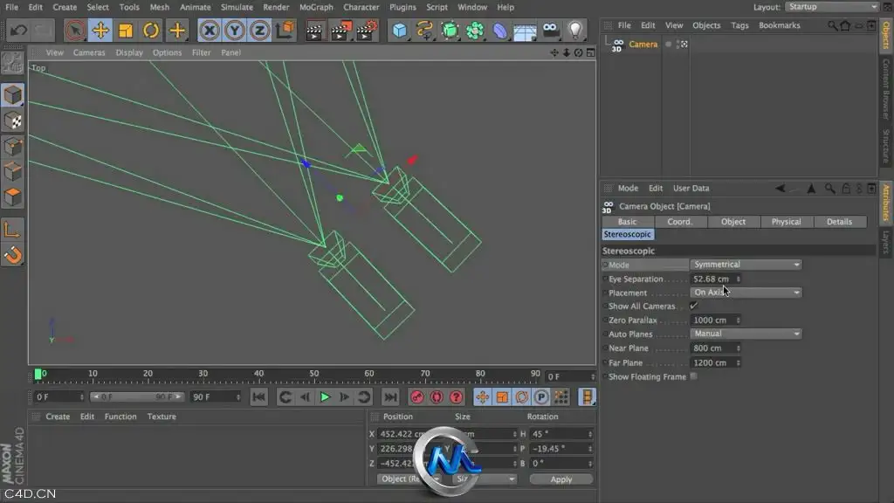Toggle Y axis lock
Screen dimensions: 894x503
tap(234, 31)
